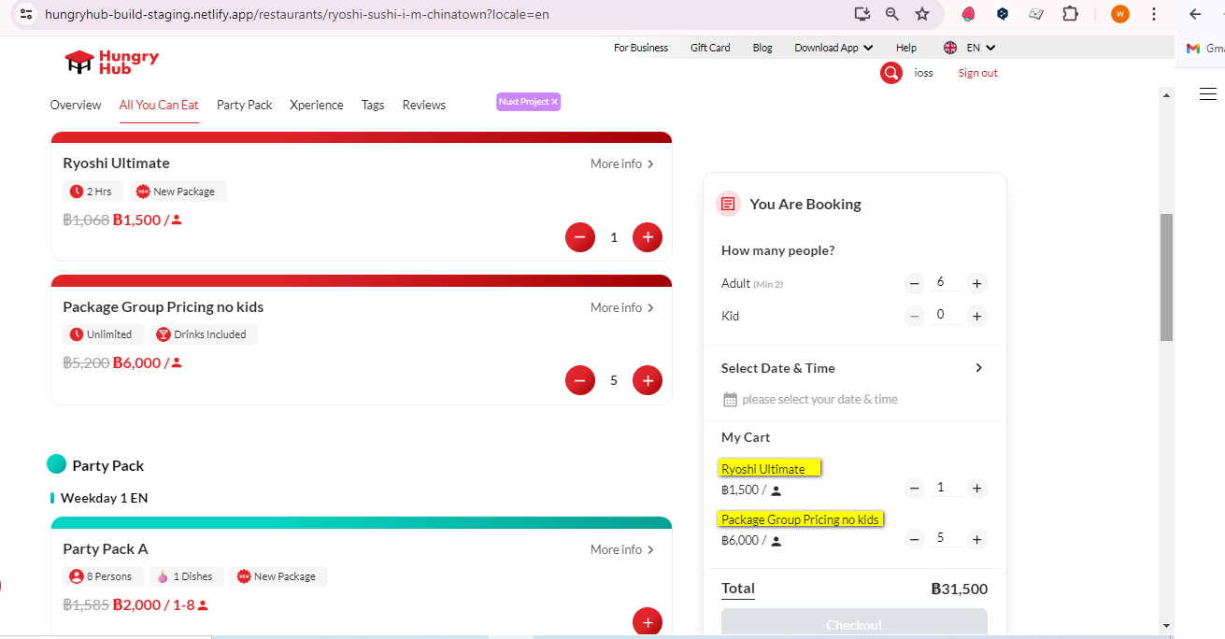
Task: Open the browser extensions puzzle icon
Action: [1070, 14]
